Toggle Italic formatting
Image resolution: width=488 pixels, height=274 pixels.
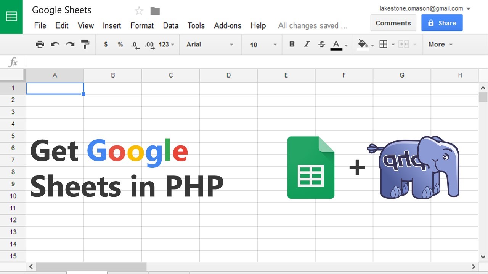(x=307, y=44)
